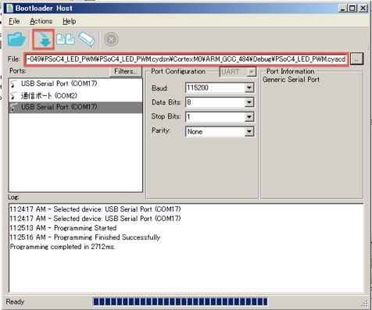Image resolution: width=372 pixels, height=310 pixels.
Task: Open the Actions menu
Action: [41, 21]
